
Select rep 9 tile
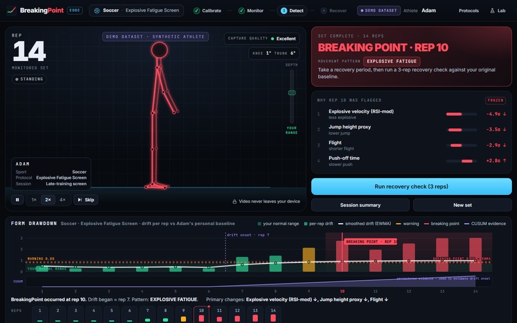coord(183,315)
